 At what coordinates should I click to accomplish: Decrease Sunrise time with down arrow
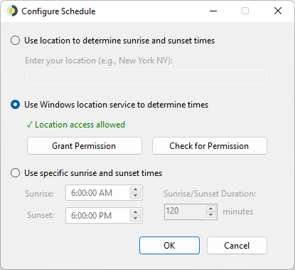pyautogui.click(x=135, y=196)
